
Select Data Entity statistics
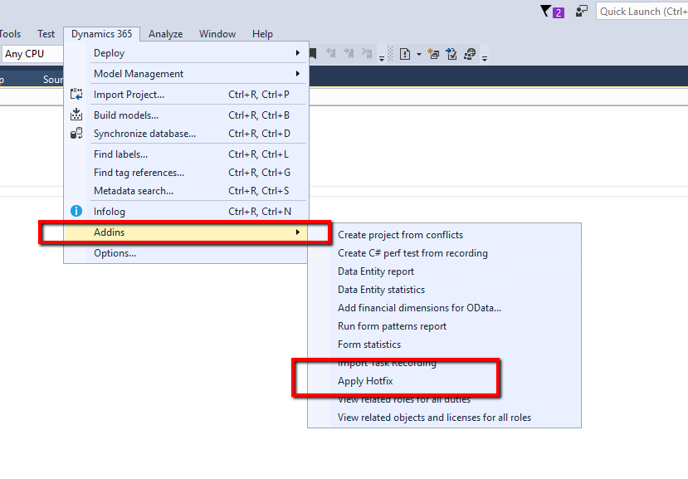click(445, 290)
